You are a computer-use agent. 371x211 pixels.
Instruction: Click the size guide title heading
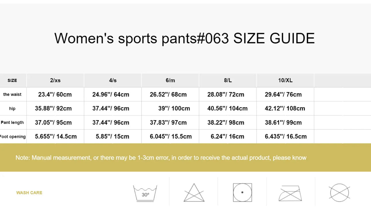[x=185, y=39]
